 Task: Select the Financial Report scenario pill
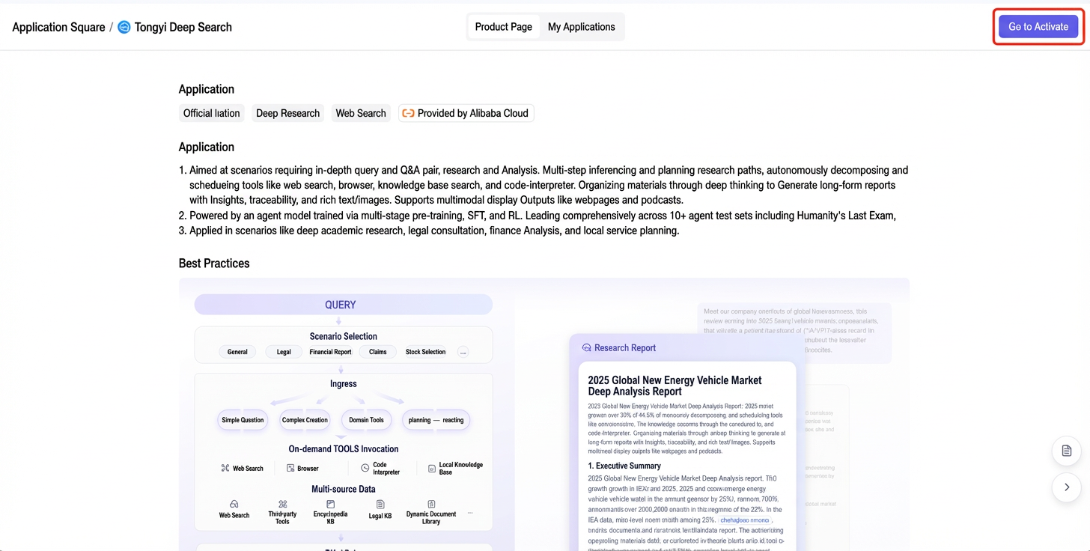click(x=330, y=352)
